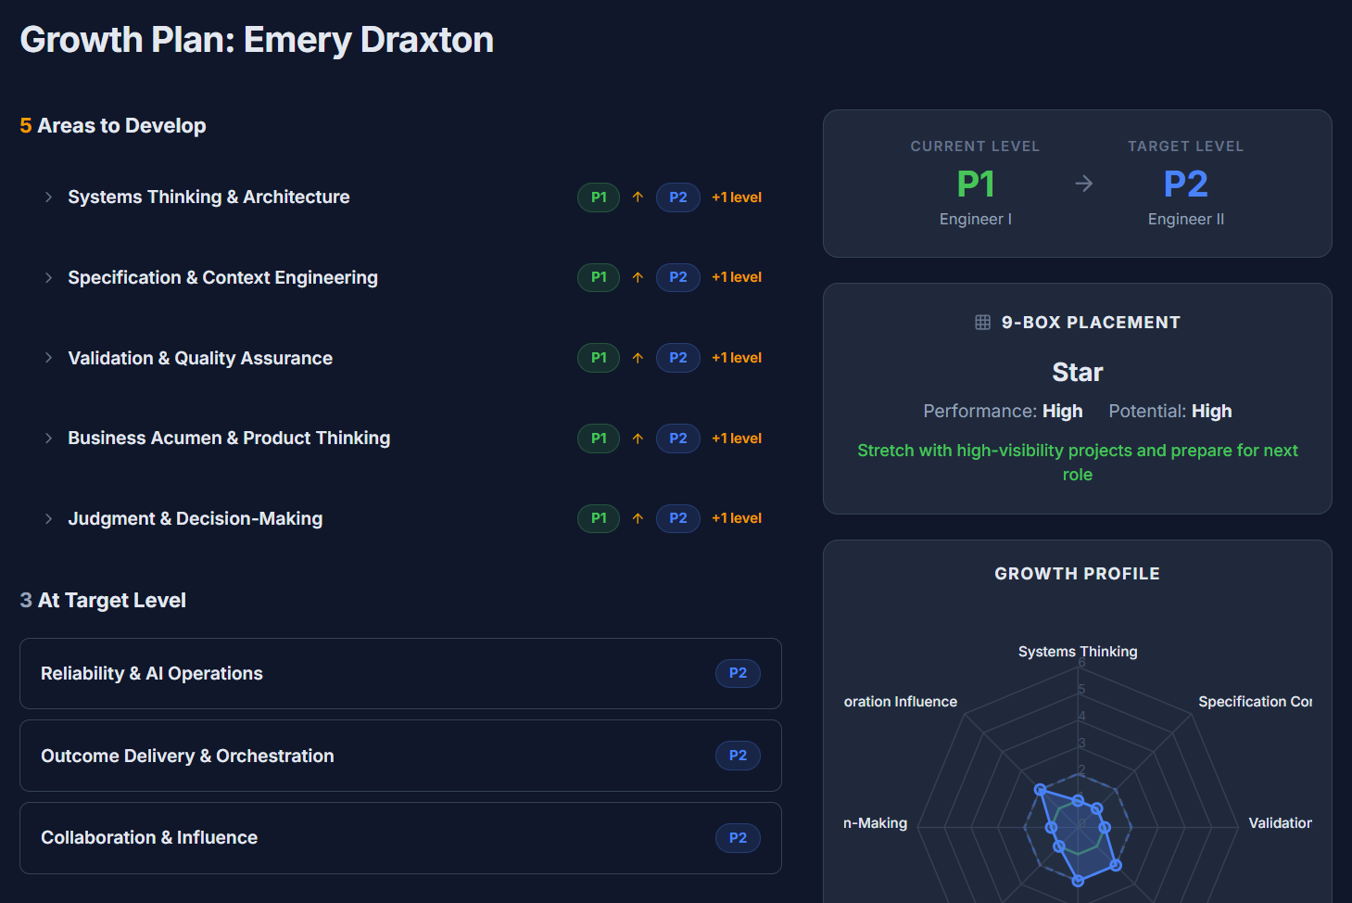Click P2 badge on Collaboration & Influence card
The height and width of the screenshot is (903, 1352).
737,838
